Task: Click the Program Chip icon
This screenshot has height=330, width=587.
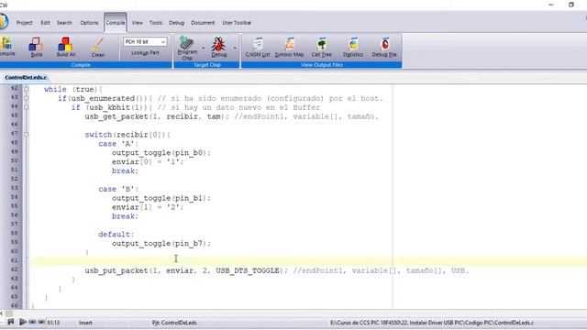Action: (x=187, y=48)
